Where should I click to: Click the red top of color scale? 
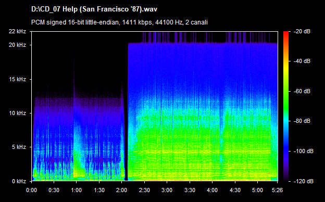(x=286, y=34)
